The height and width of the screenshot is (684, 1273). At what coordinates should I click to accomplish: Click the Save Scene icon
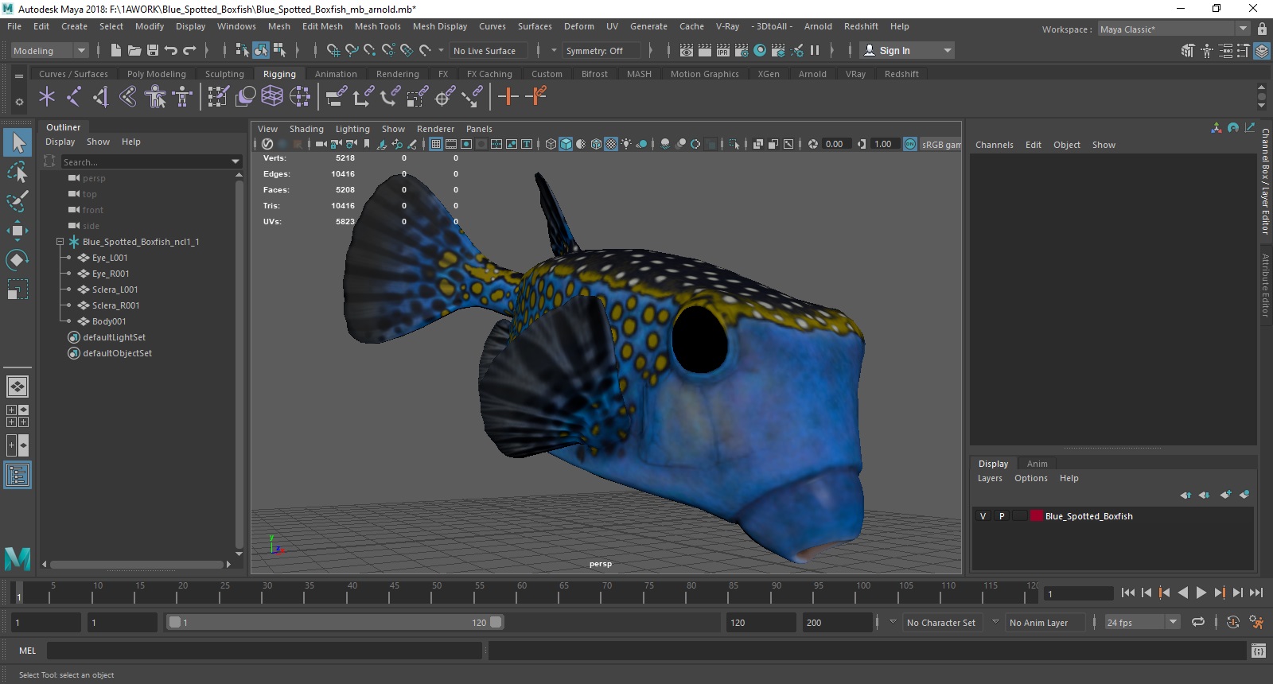pyautogui.click(x=151, y=50)
